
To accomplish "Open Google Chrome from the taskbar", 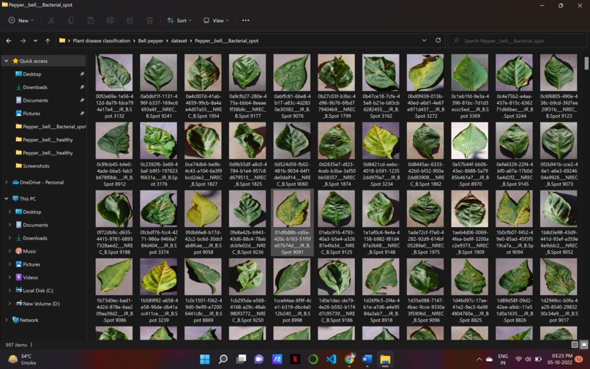I will (x=350, y=359).
